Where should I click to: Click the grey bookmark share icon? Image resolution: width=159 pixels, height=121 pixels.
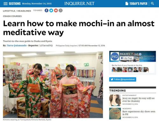(x=60, y=10)
